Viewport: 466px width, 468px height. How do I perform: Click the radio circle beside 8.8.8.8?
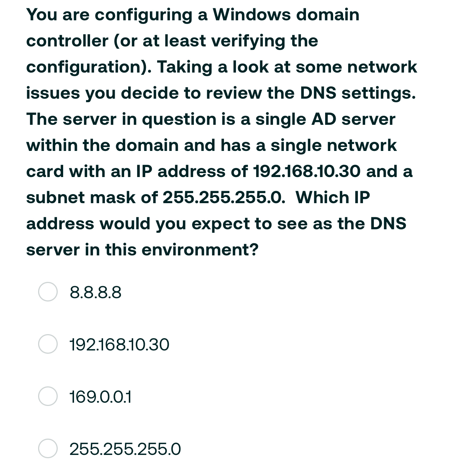pyautogui.click(x=48, y=292)
